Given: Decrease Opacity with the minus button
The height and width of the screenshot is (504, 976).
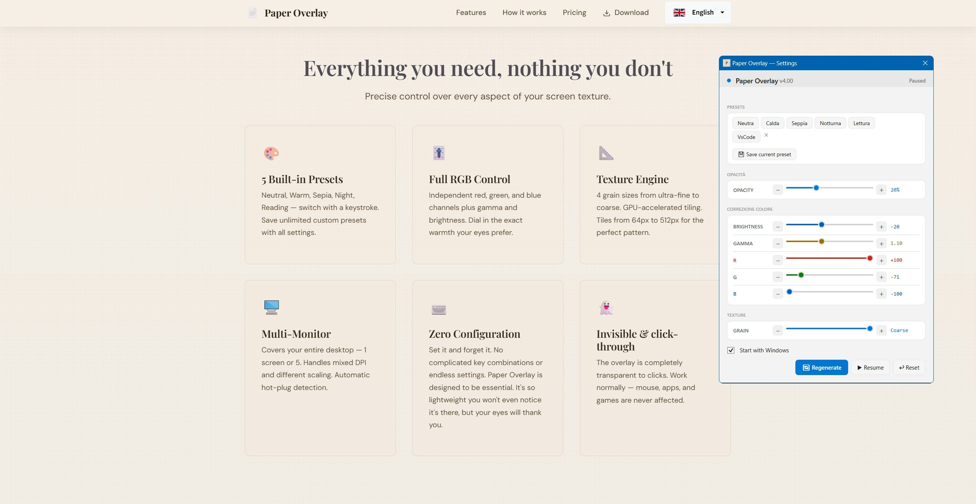Looking at the screenshot, I should tap(778, 190).
